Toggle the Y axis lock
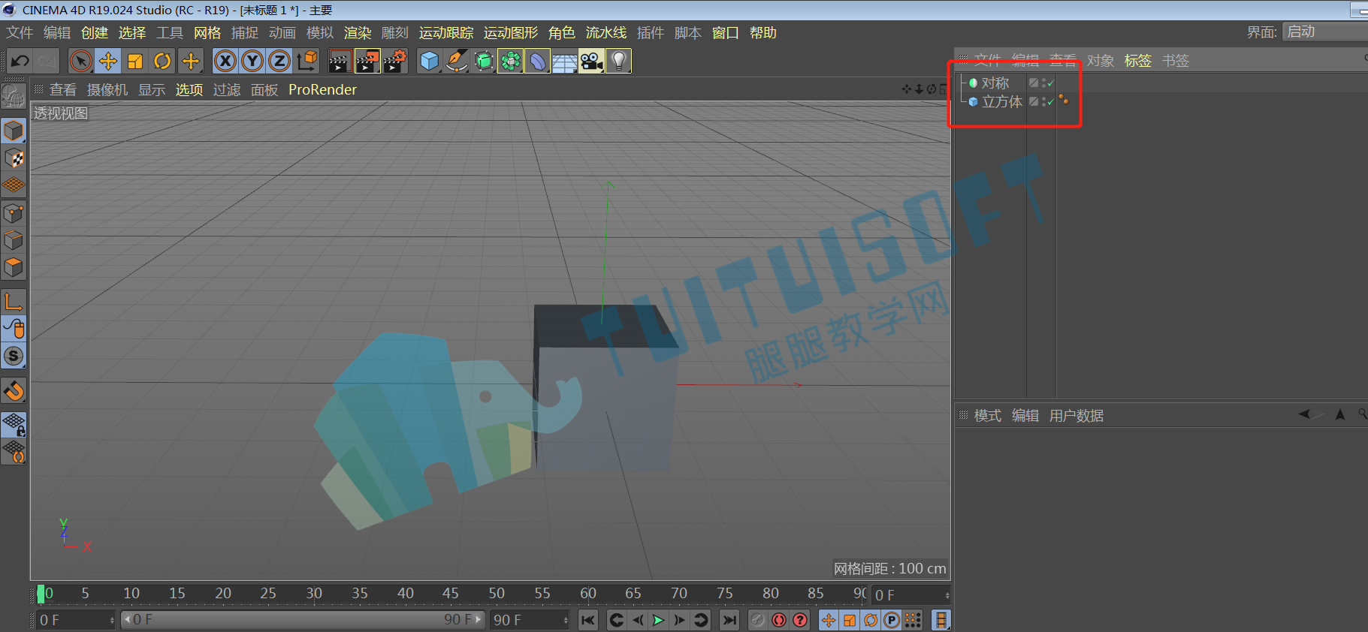 click(252, 61)
